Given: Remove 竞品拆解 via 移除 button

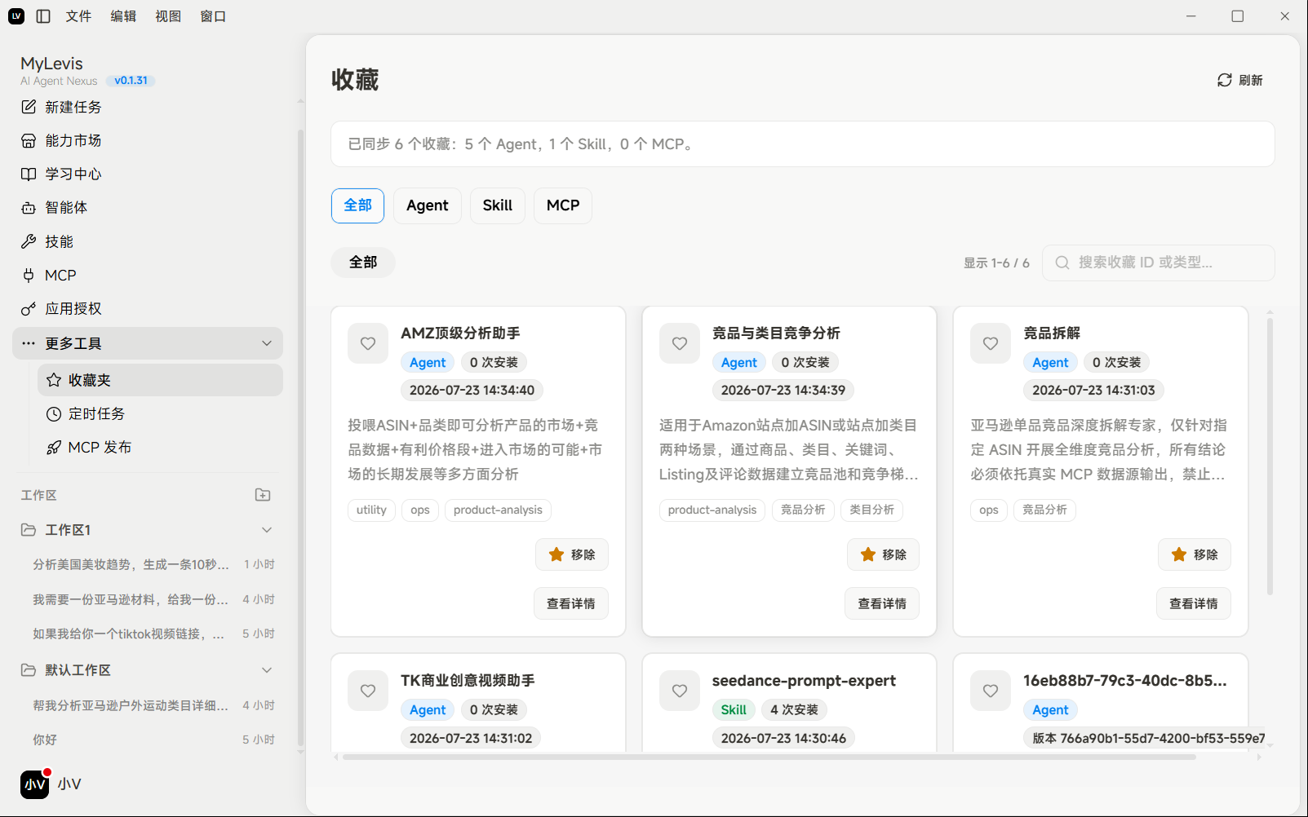Looking at the screenshot, I should 1195,554.
